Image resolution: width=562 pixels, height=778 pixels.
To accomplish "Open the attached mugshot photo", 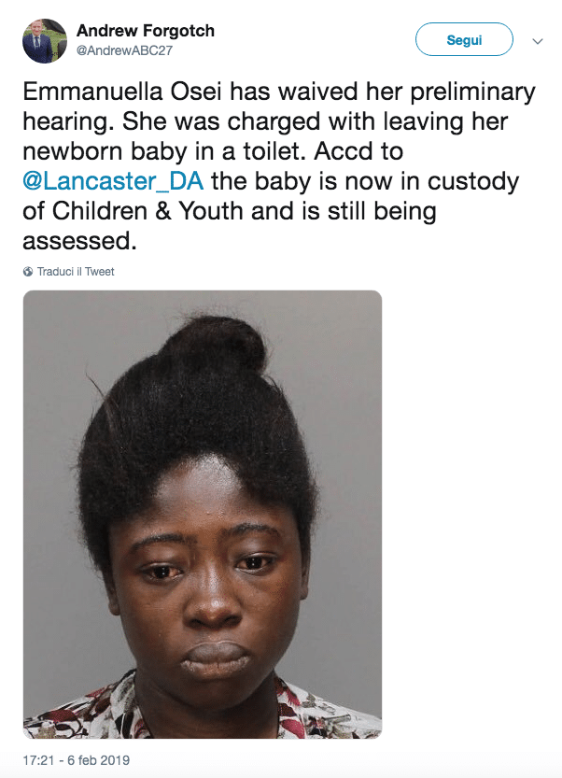I will pyautogui.click(x=203, y=515).
